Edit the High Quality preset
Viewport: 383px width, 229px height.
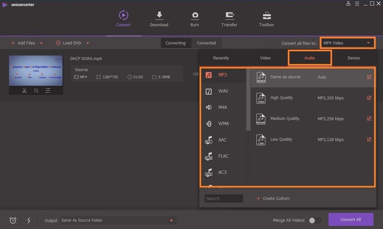coord(369,98)
